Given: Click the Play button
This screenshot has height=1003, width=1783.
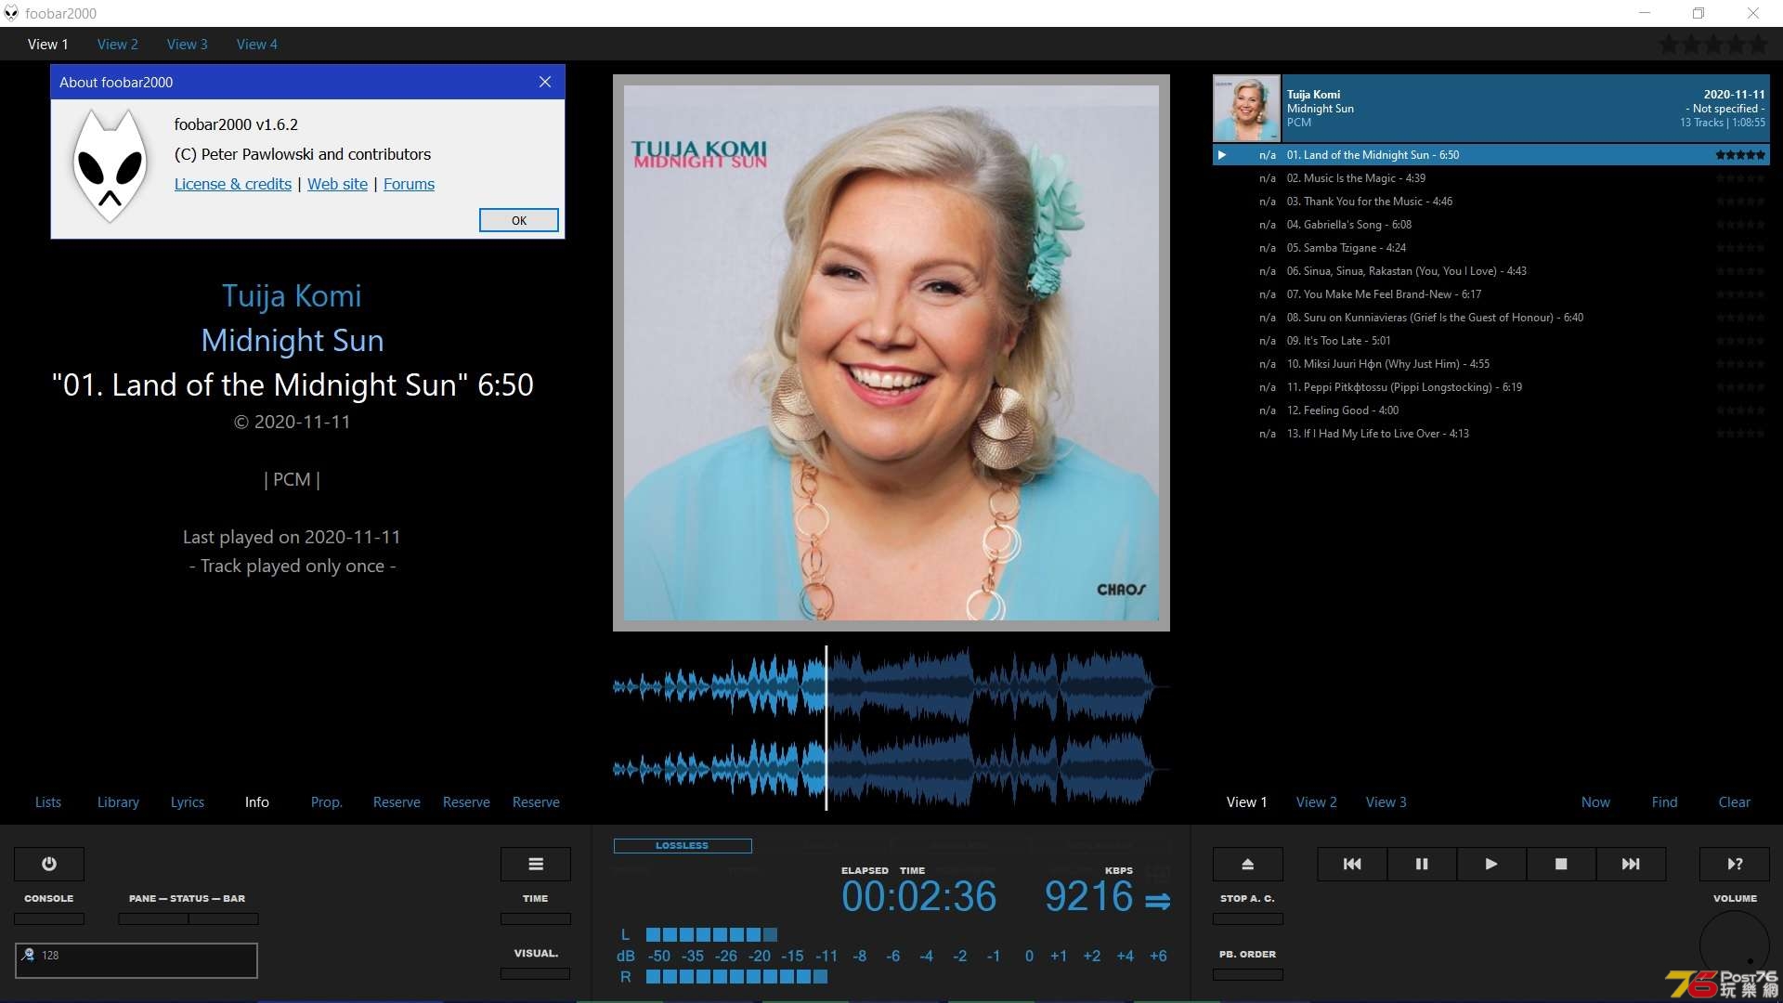Looking at the screenshot, I should [1491, 864].
